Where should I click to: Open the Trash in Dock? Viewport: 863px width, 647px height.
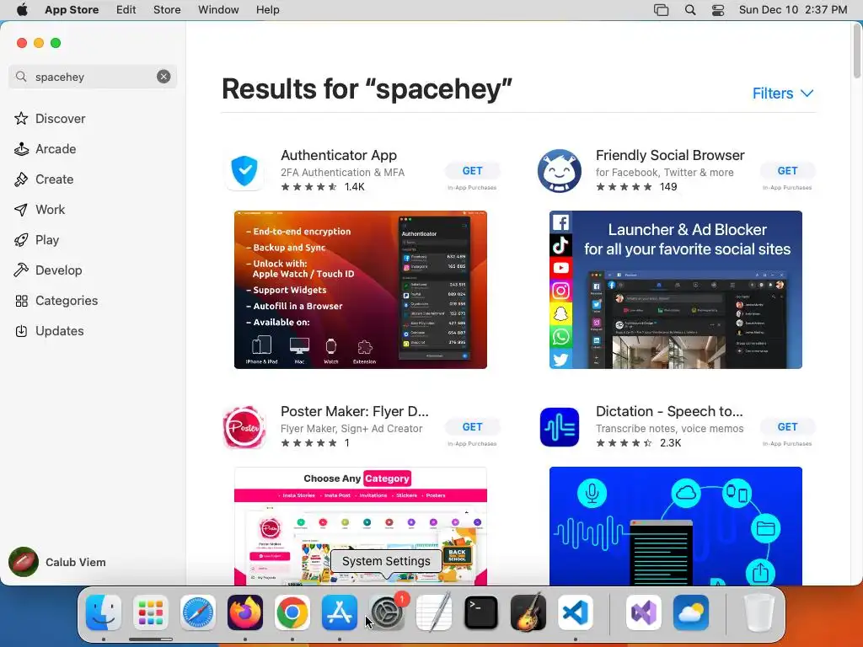click(759, 612)
